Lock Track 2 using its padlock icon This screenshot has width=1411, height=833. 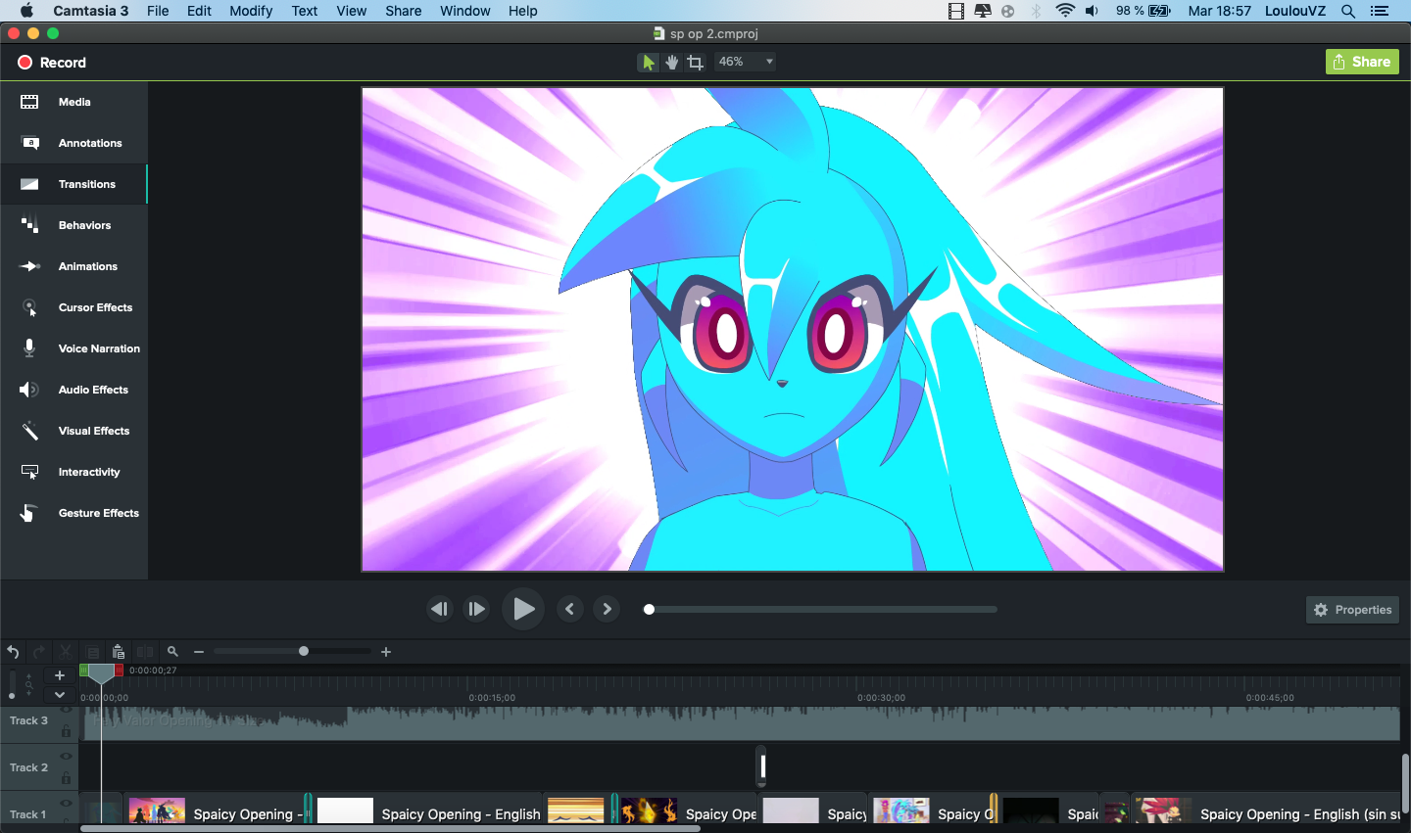click(x=66, y=778)
